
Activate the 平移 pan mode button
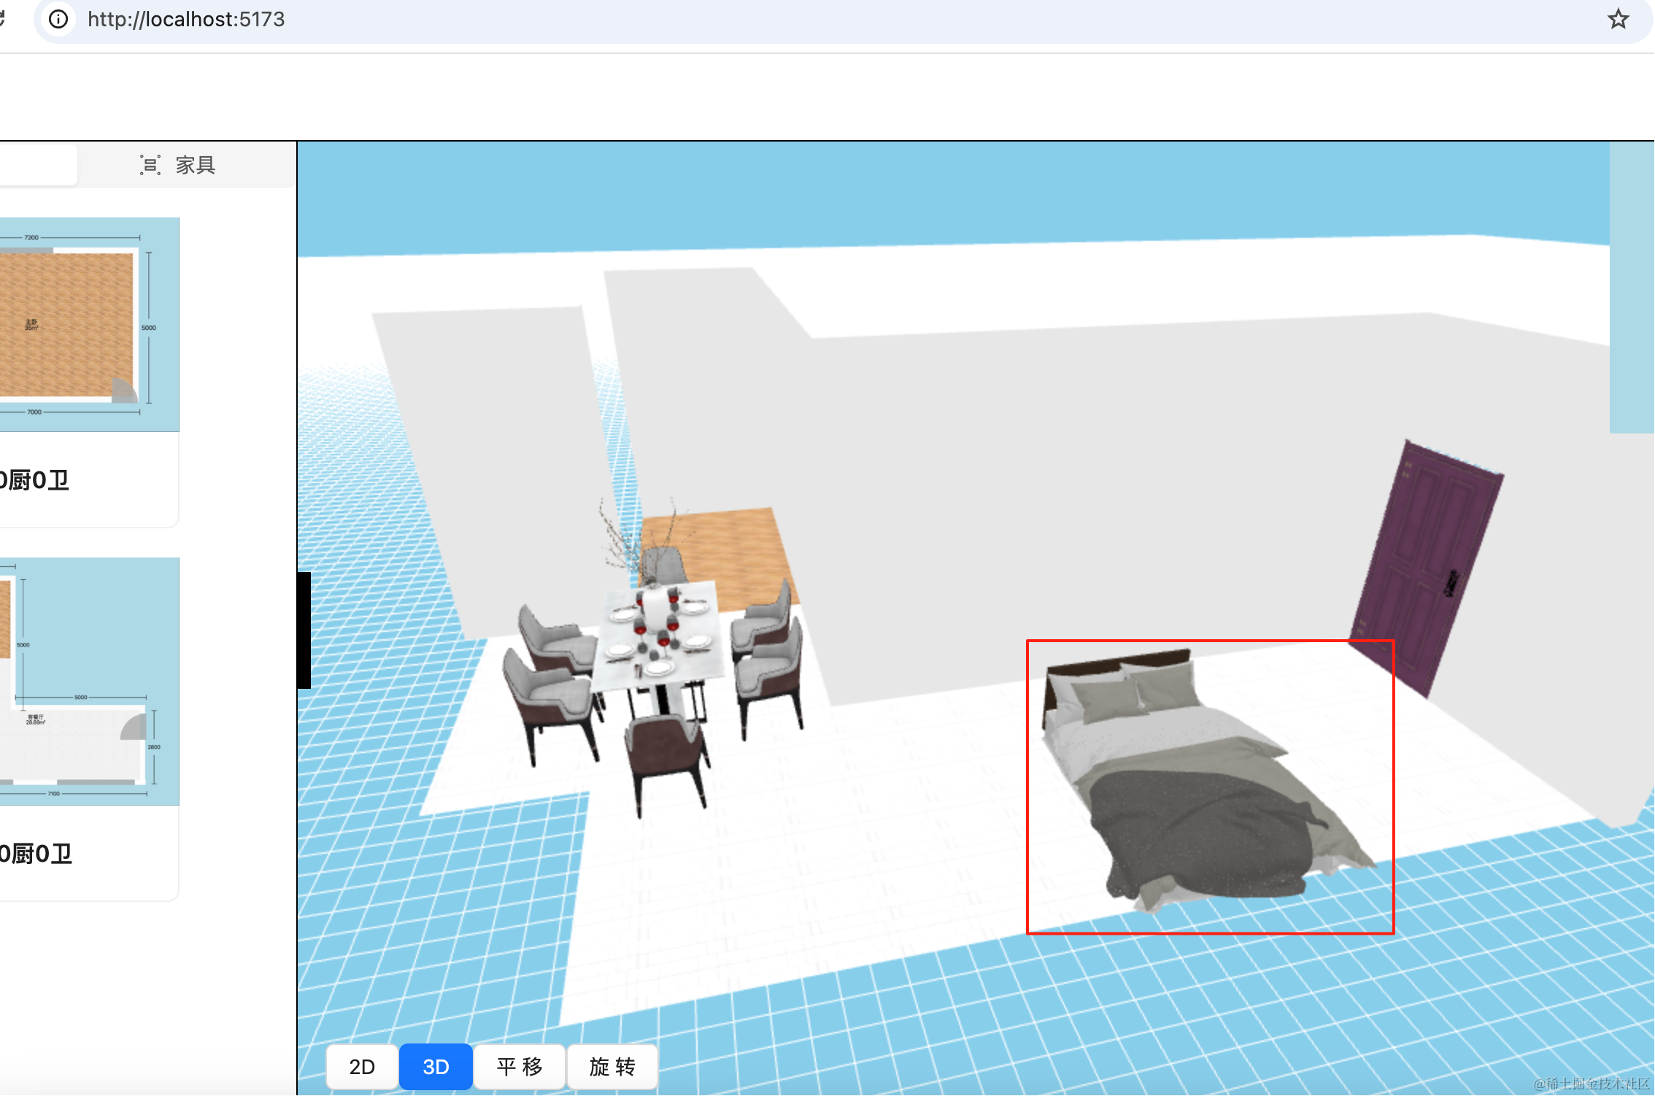coord(520,1066)
